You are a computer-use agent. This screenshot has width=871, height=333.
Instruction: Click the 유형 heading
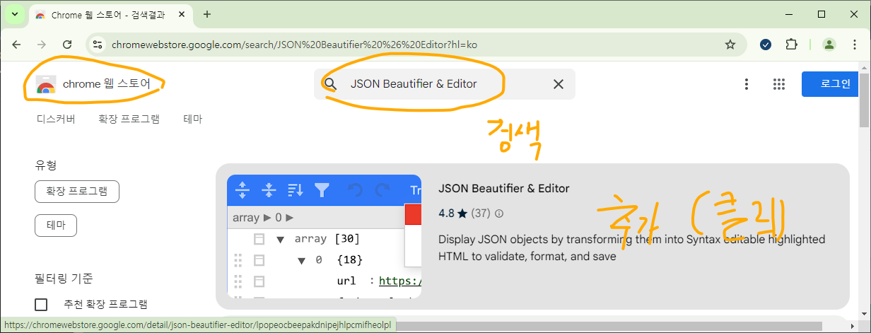(46, 165)
